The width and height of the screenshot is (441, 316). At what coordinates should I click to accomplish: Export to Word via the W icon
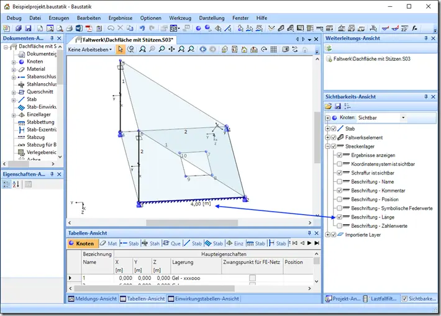click(x=79, y=28)
